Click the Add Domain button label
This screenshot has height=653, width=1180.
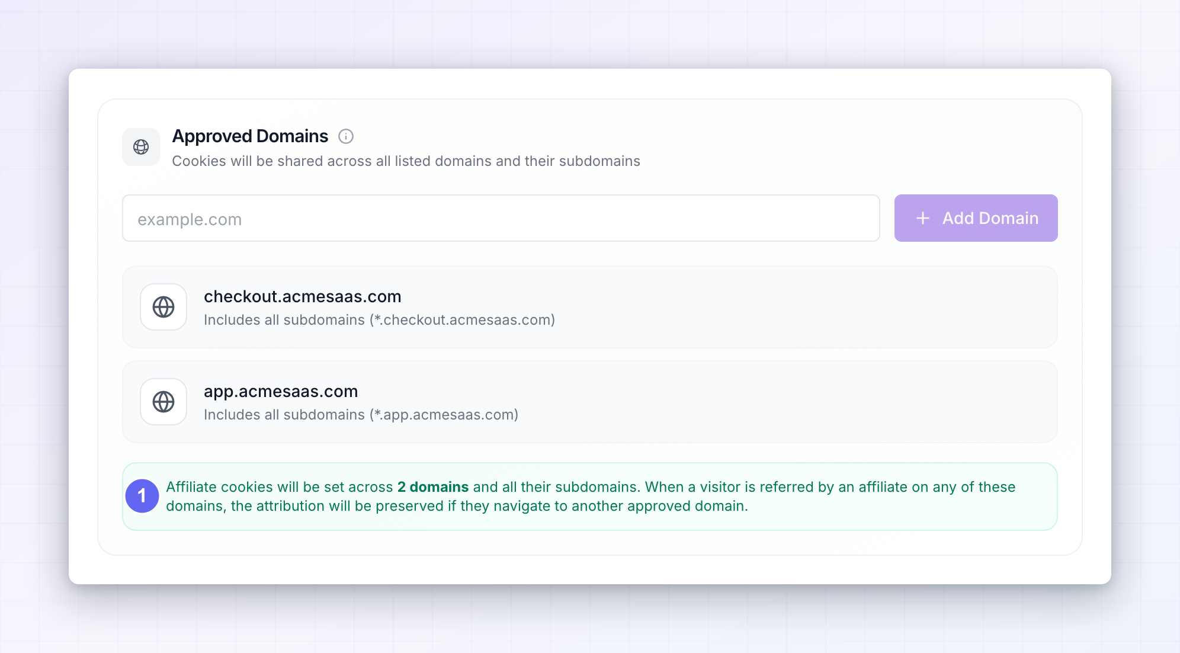[x=990, y=218]
